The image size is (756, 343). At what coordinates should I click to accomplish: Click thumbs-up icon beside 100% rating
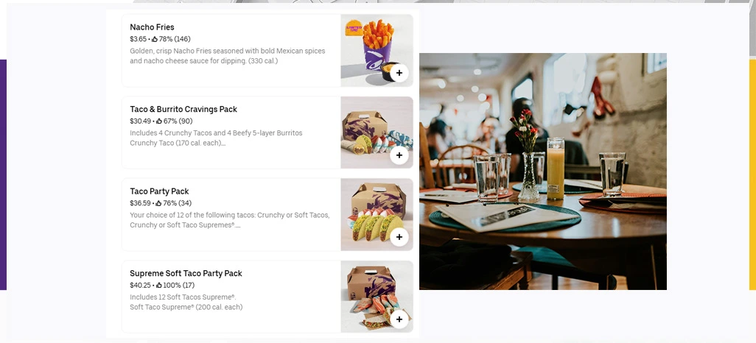[159, 285]
